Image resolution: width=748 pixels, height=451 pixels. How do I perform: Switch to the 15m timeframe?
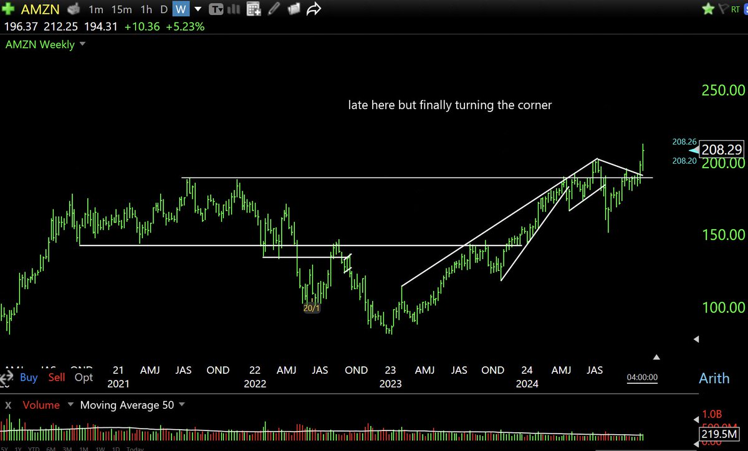point(122,9)
